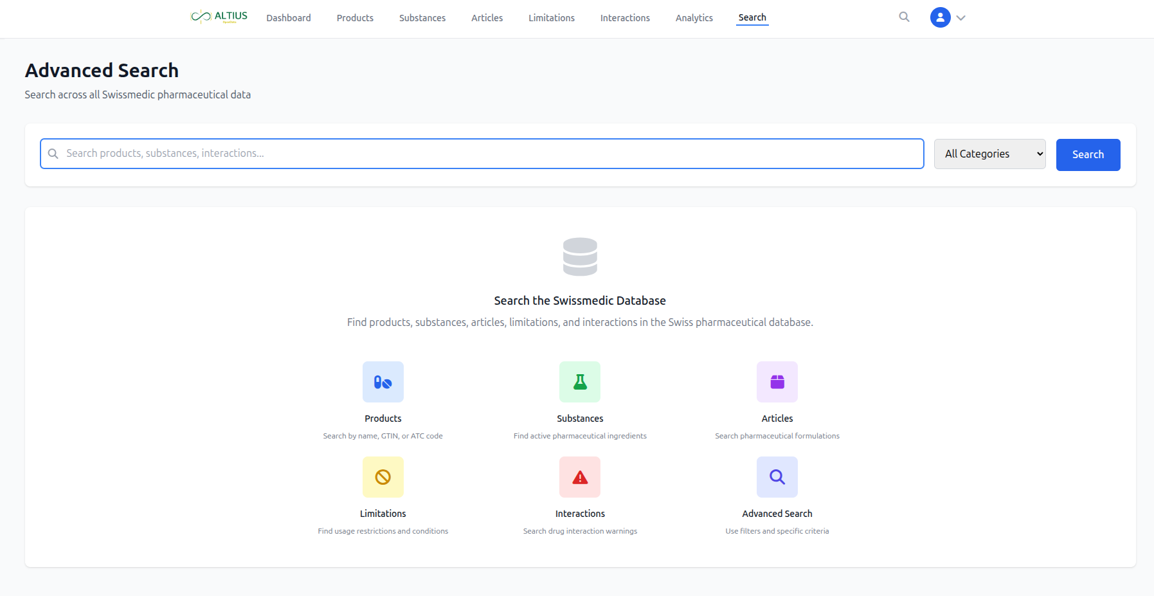The image size is (1154, 596).
Task: Open the Substances navigation tab
Action: coord(422,18)
